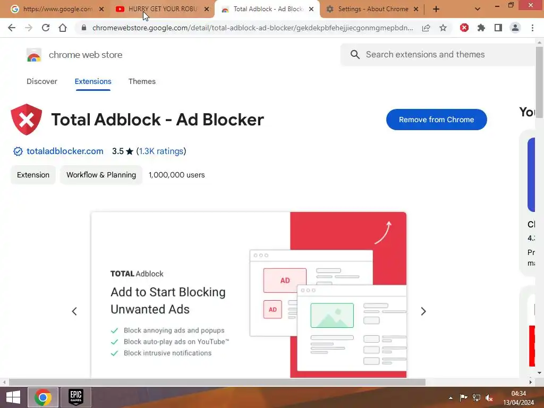Open the network tray icon
544x408 pixels.
point(477,397)
